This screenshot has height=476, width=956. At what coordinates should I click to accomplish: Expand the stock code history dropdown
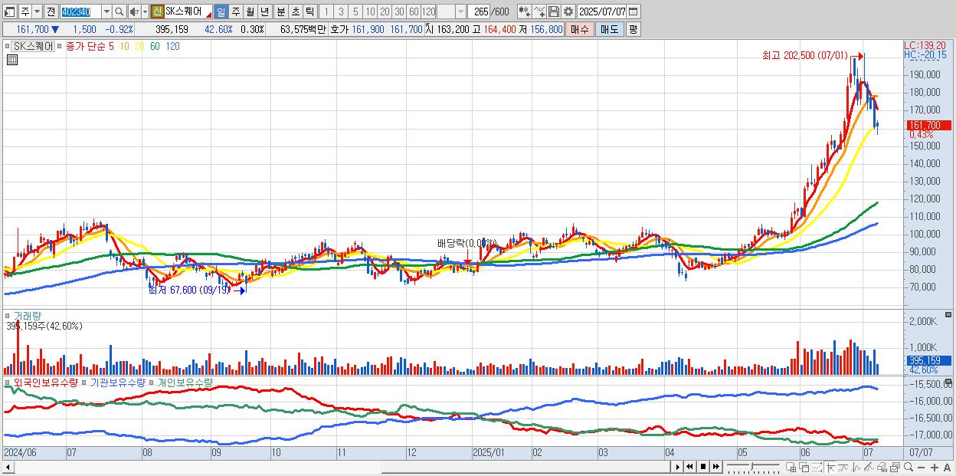106,11
